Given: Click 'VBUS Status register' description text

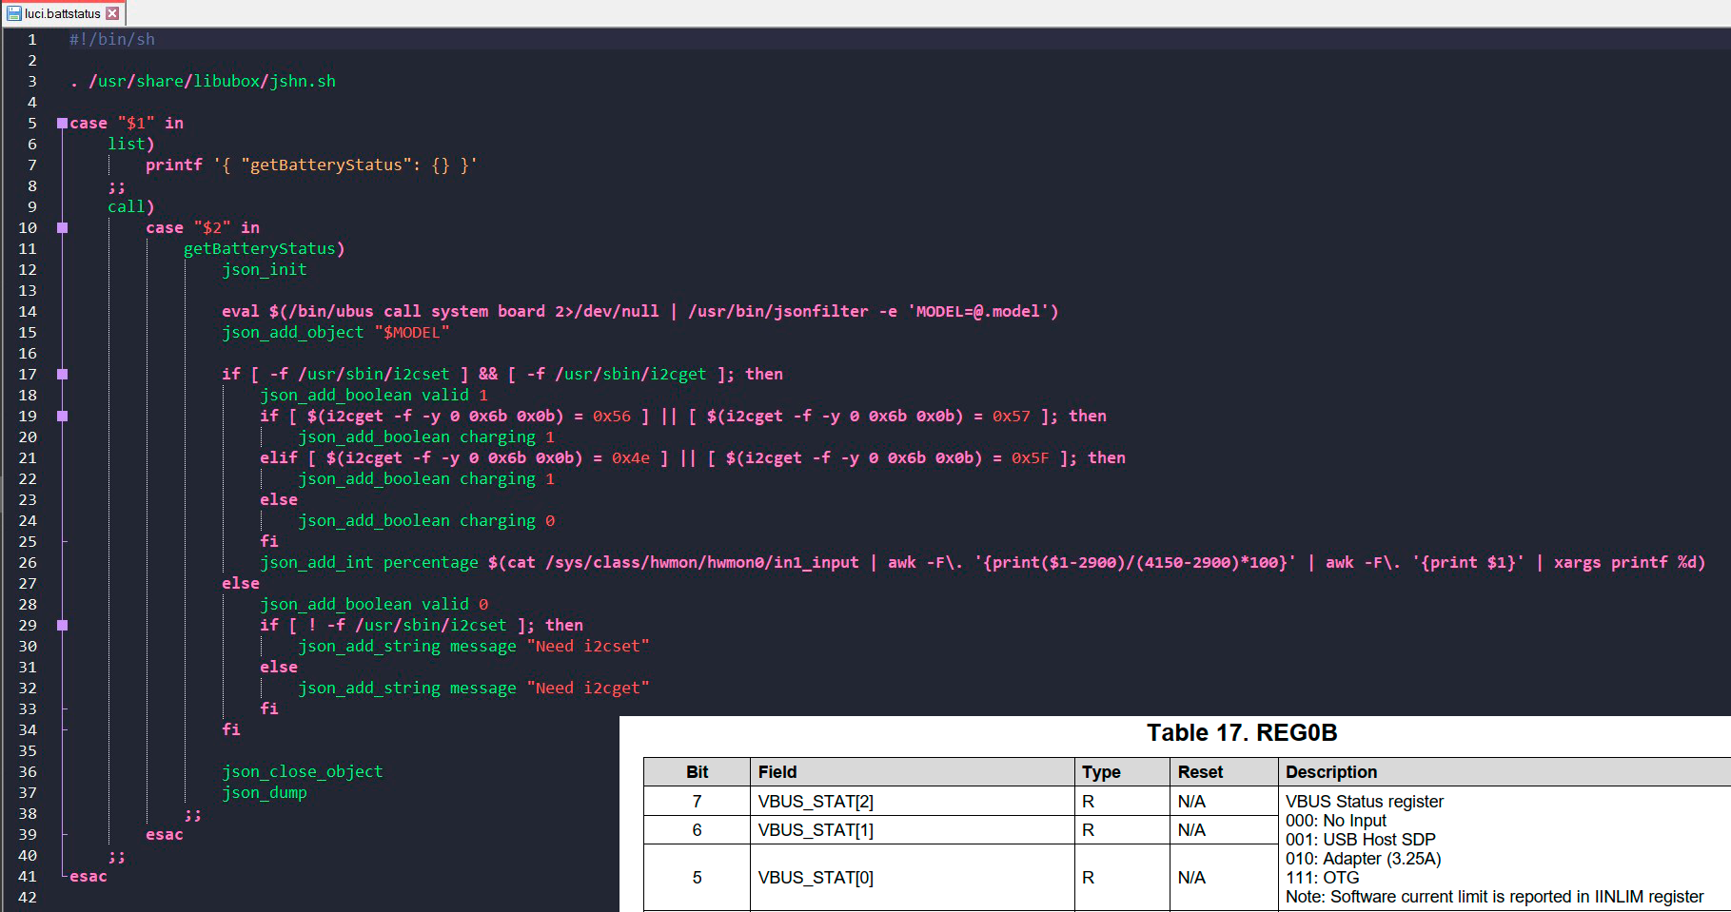Looking at the screenshot, I should 1365,802.
